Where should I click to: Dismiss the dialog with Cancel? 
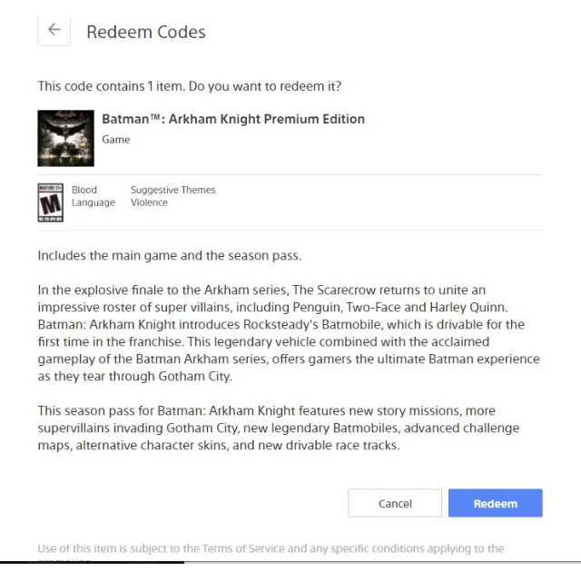(395, 503)
